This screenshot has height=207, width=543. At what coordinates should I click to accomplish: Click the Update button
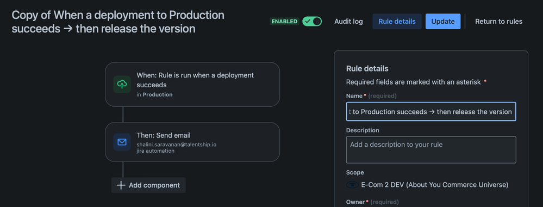[x=443, y=21]
